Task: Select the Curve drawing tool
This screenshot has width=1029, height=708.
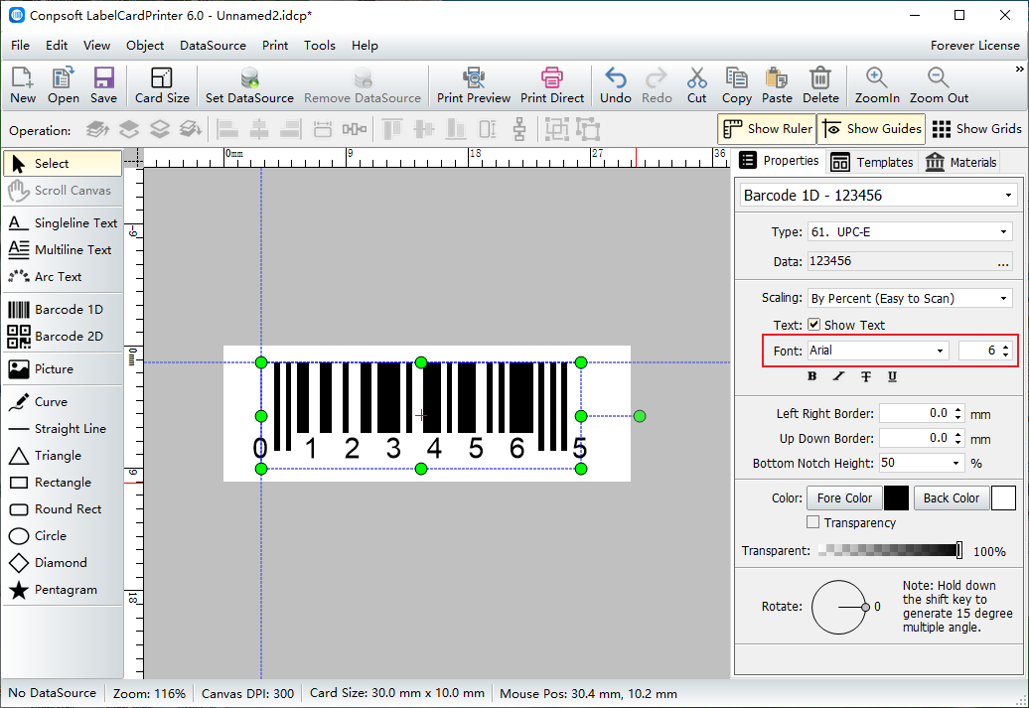Action: [x=63, y=402]
